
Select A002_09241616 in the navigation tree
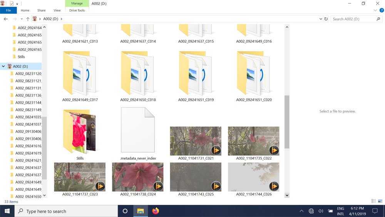pyautogui.click(x=28, y=146)
